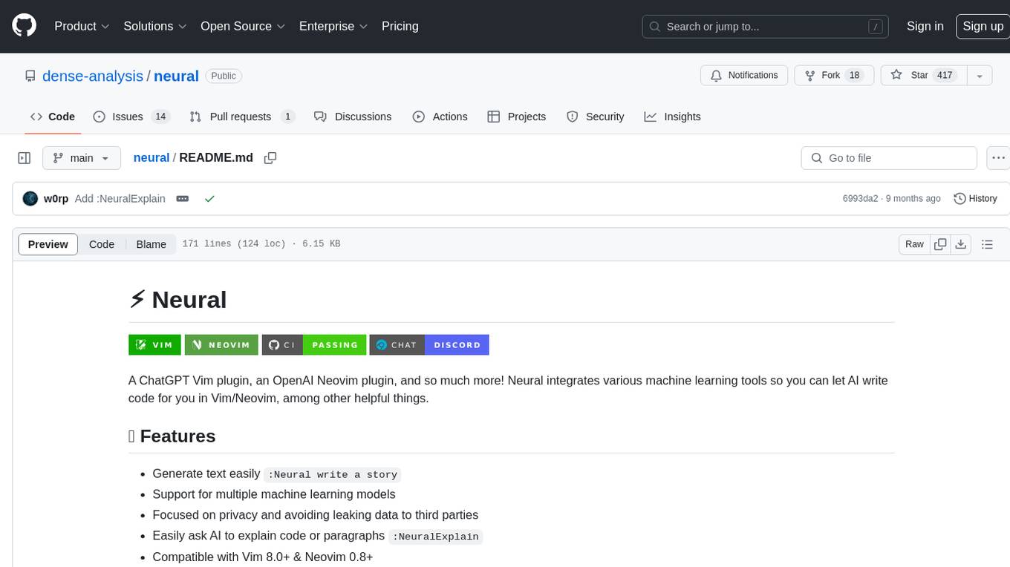The image size is (1010, 567).
Task: Download the raw file
Action: (961, 244)
